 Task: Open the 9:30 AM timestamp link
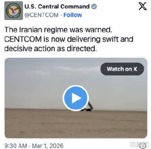tap(16, 146)
